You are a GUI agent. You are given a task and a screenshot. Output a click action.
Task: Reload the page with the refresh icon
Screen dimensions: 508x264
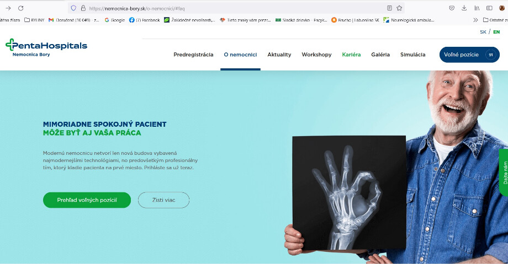pyautogui.click(x=21, y=8)
